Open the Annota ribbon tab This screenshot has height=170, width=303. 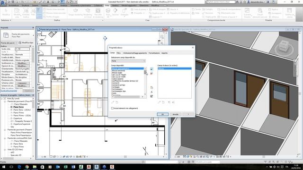(x=54, y=5)
